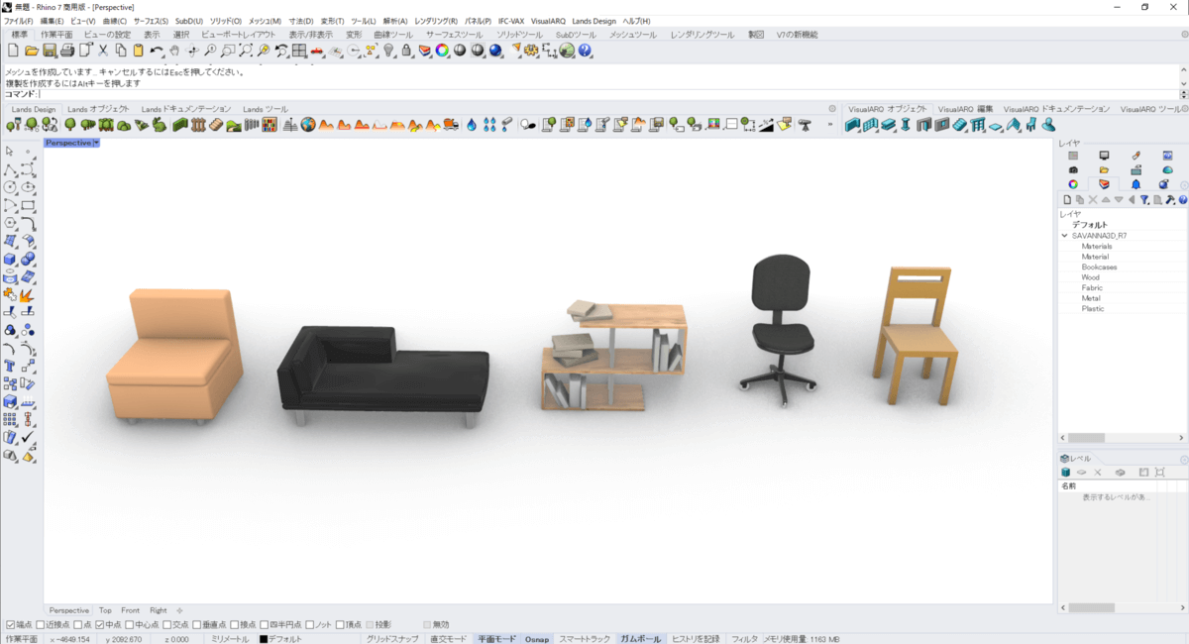
Task: Click the Cut scissors icon
Action: pos(103,50)
